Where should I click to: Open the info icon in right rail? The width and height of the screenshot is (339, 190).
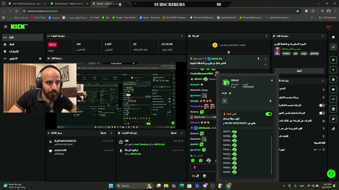[x=333, y=37]
